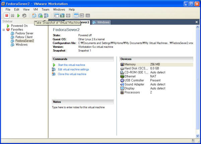Click the green arrow beside Start this virtual machine
The width and height of the screenshot is (201, 144).
tap(54, 65)
